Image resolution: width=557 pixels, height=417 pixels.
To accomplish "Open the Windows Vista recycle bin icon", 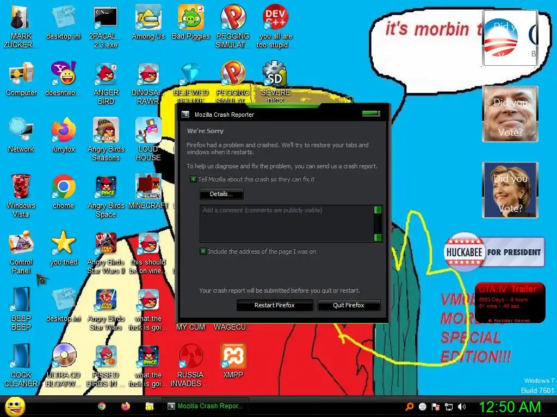I will [21, 195].
